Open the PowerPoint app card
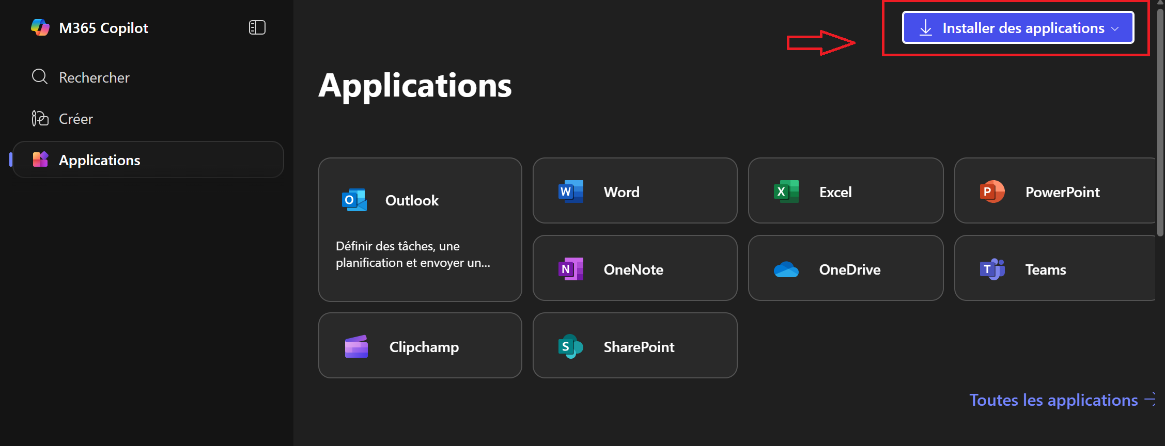The image size is (1165, 446). 1055,190
